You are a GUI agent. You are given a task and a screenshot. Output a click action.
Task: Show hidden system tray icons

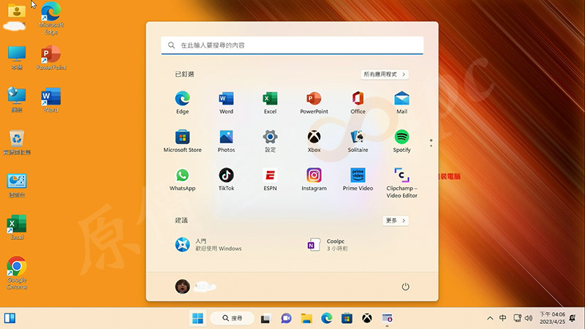[490, 318]
